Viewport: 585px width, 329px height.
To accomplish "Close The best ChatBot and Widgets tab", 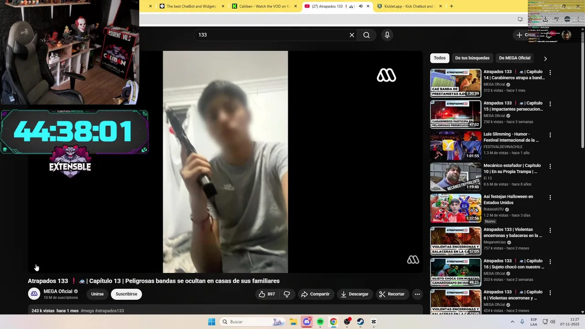I will coord(223,6).
